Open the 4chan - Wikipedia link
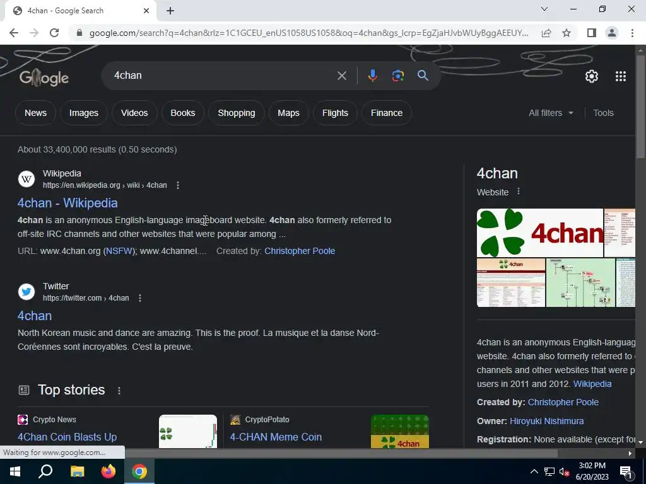646x484 pixels. click(68, 203)
